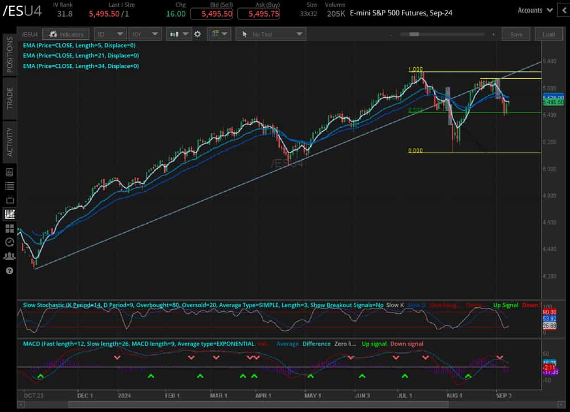Open the chart type dropdown
Image resolution: width=570 pixels, height=412 pixels.
179,34
